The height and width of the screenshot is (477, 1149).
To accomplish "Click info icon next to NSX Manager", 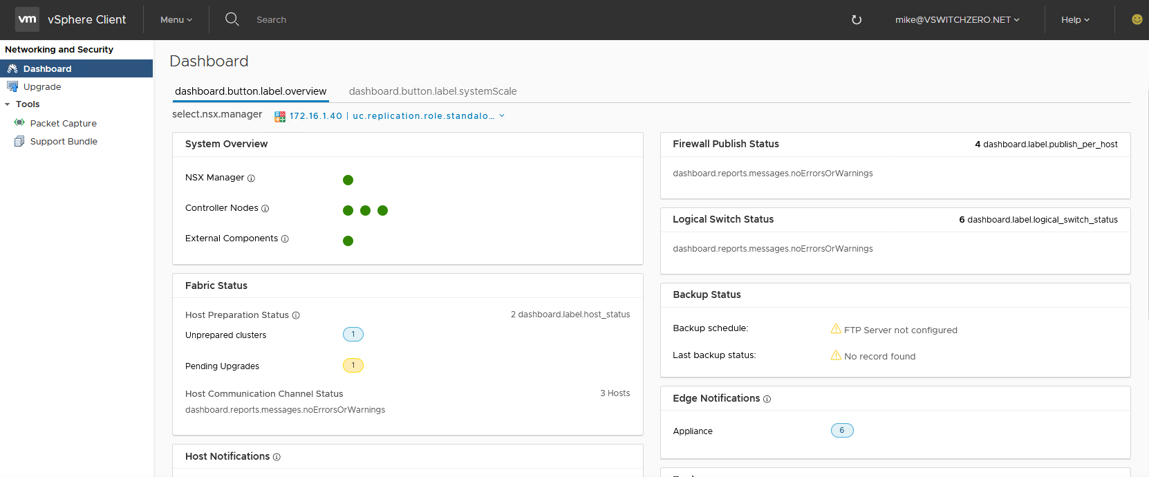I will pos(251,178).
